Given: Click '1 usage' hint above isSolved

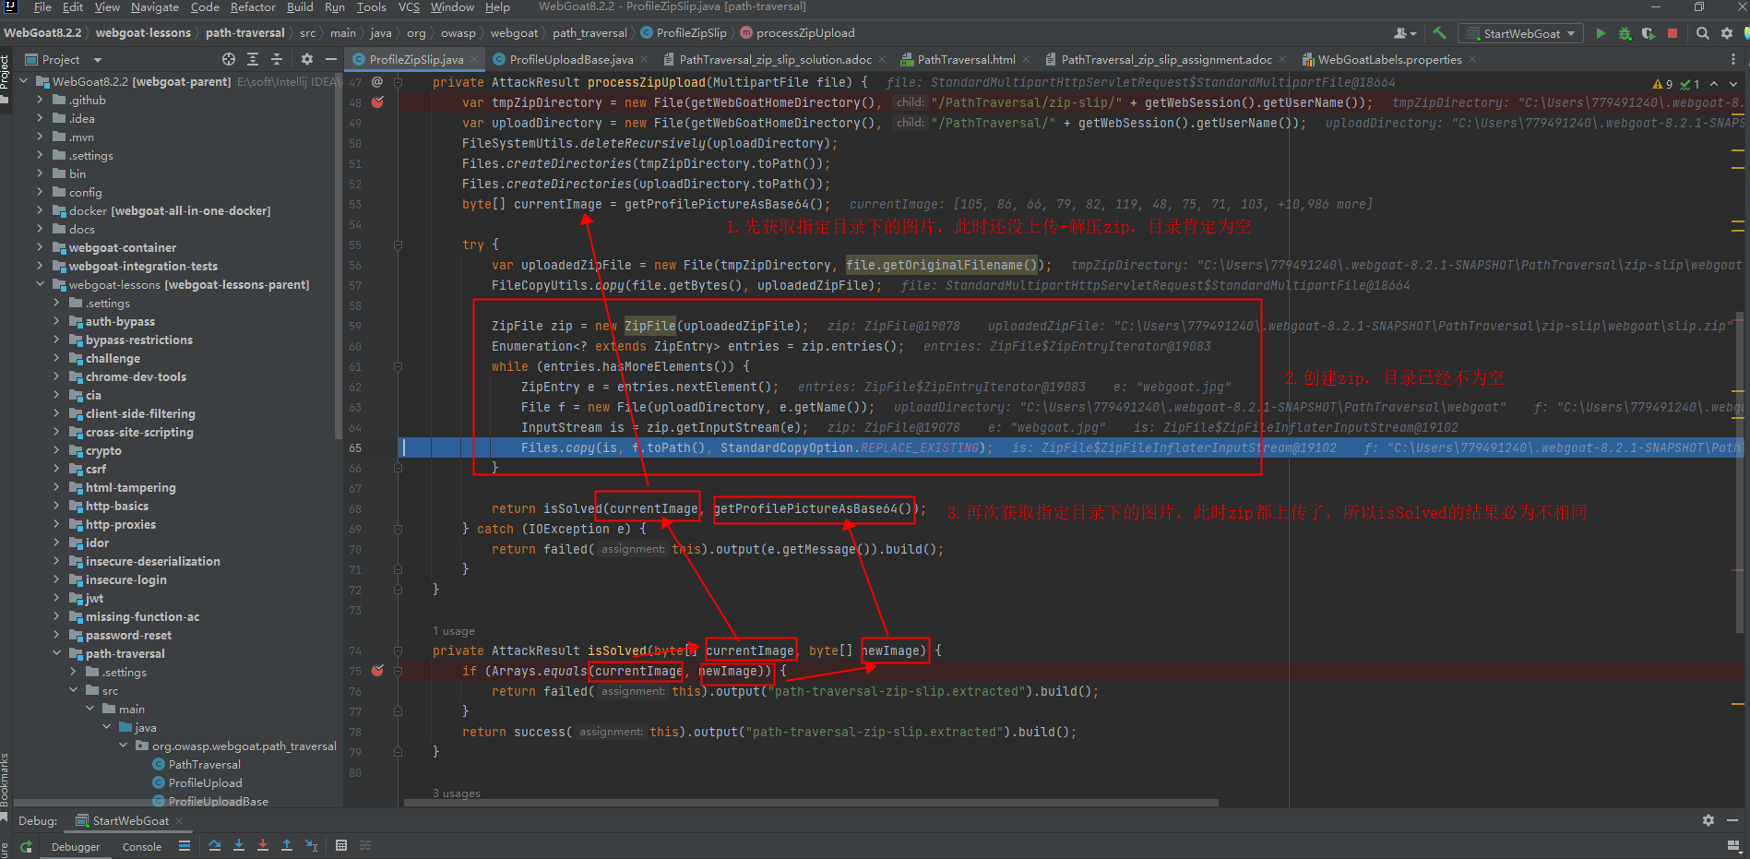Looking at the screenshot, I should pos(454,631).
